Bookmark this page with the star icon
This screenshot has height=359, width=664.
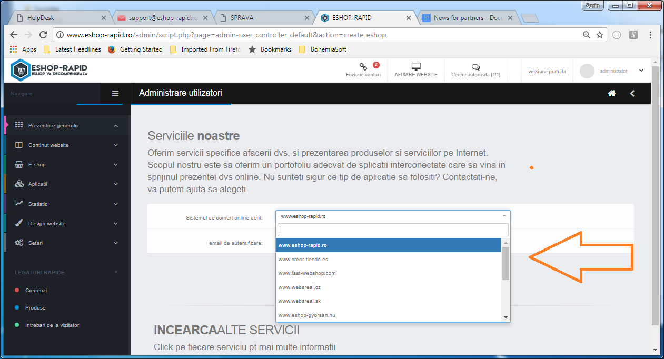[599, 35]
